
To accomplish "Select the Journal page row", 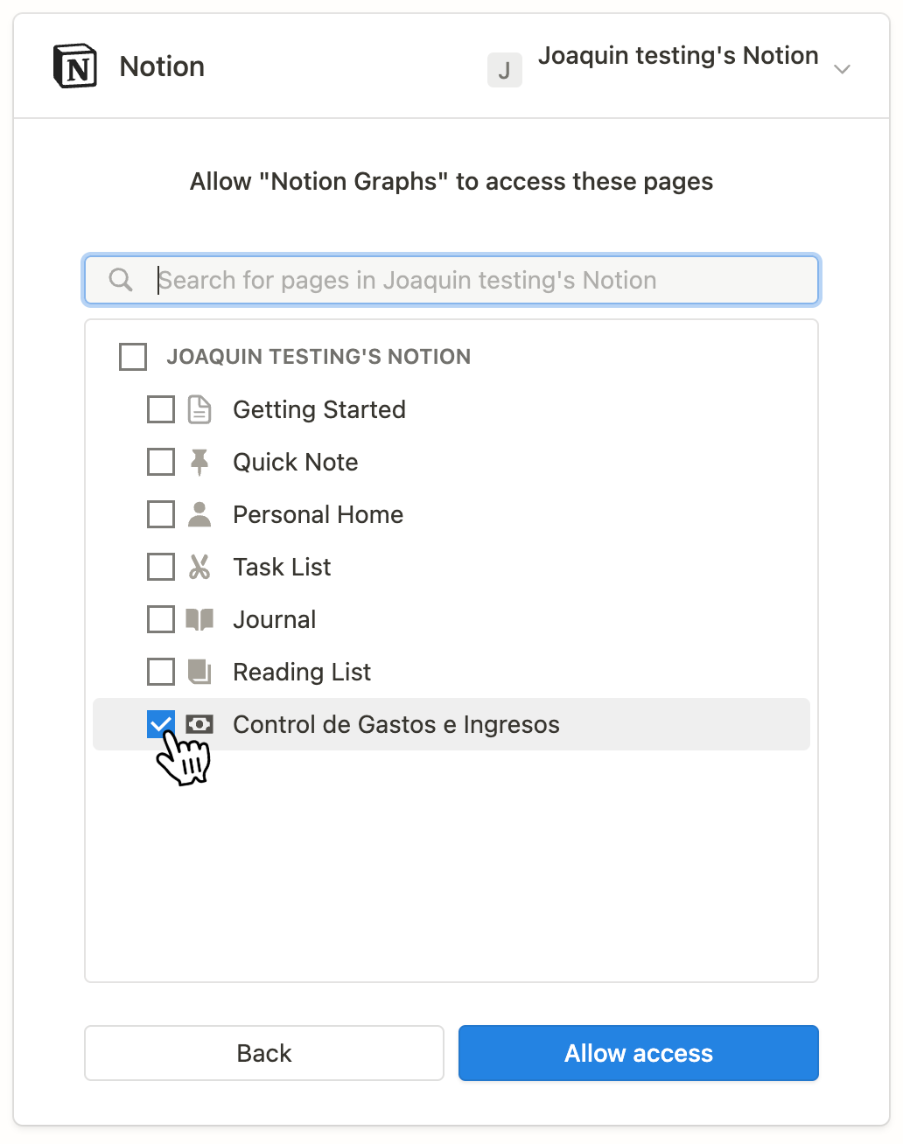I will coord(274,619).
